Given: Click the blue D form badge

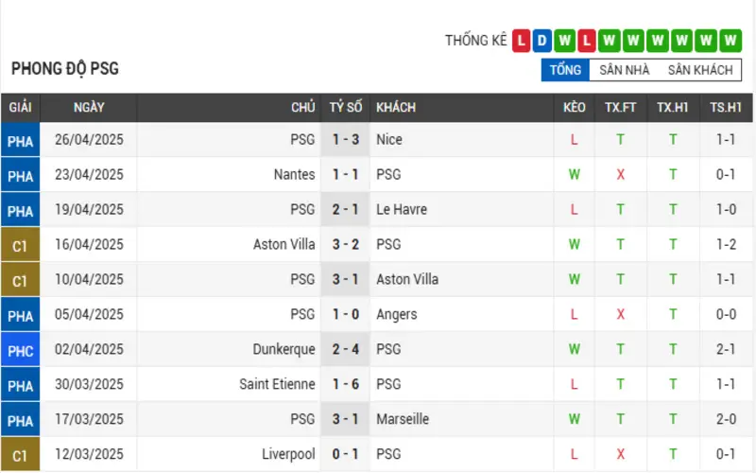Looking at the screenshot, I should point(541,41).
